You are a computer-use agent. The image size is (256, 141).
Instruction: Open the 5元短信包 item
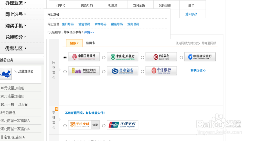pos(8,113)
